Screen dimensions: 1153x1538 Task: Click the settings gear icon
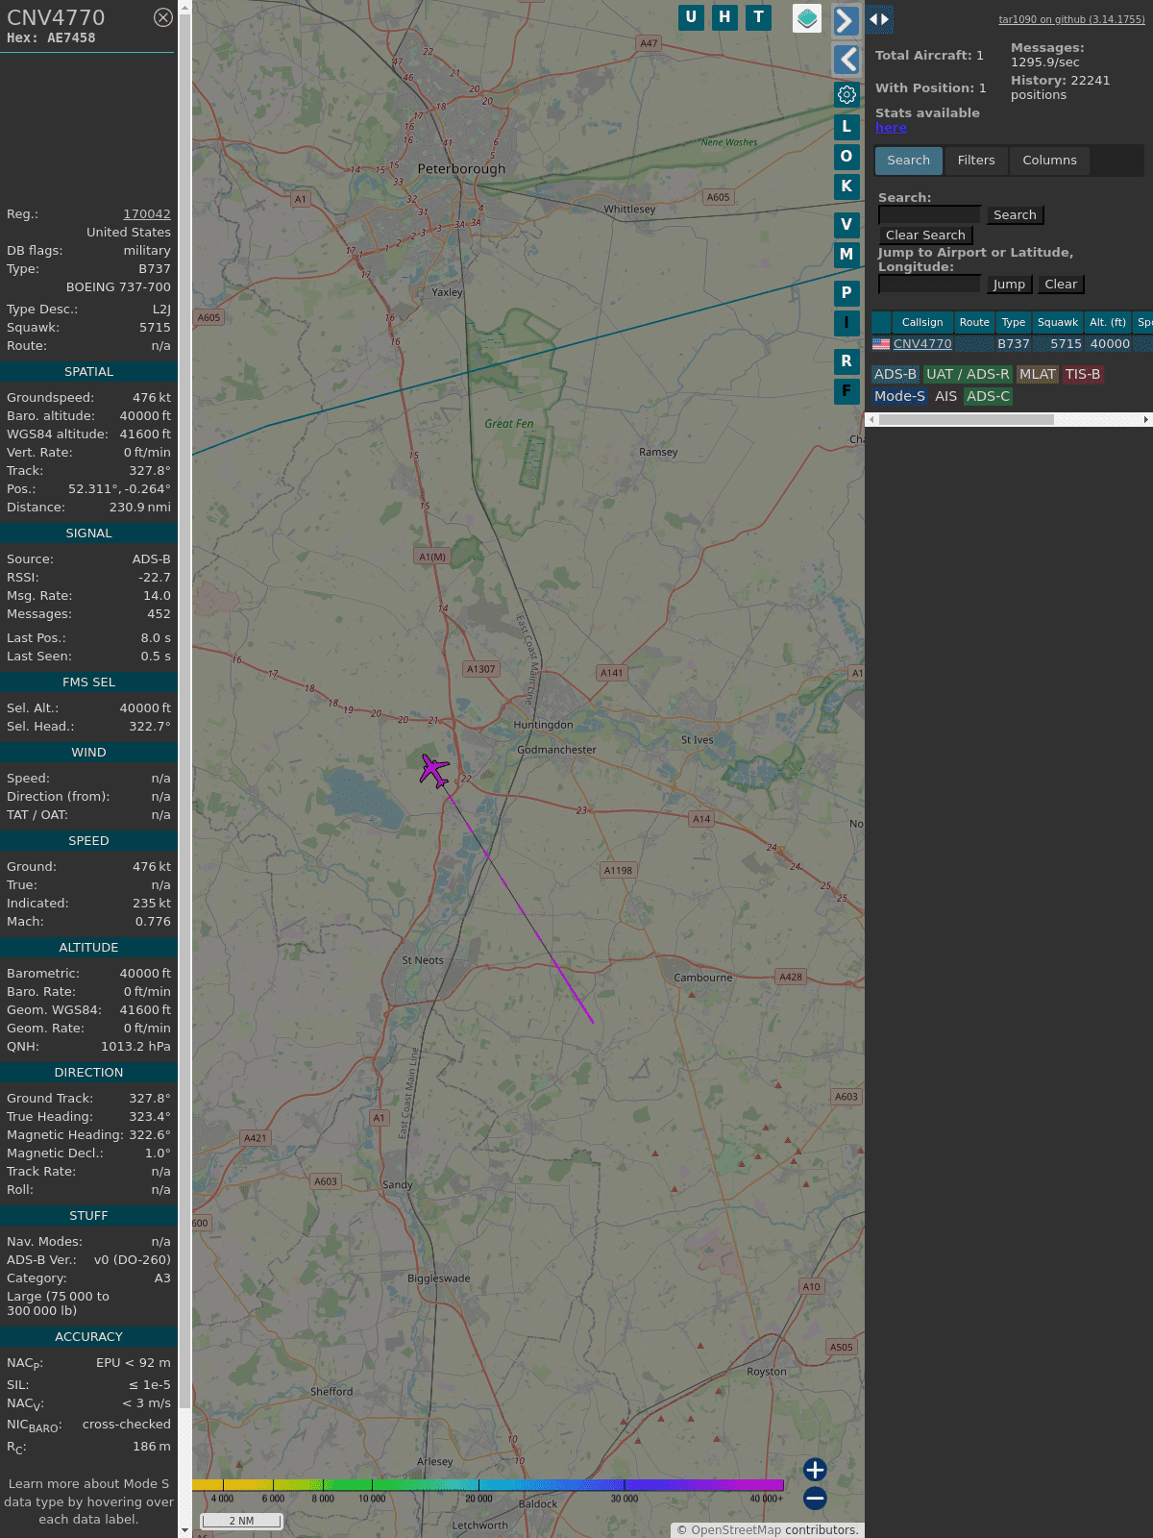click(x=846, y=94)
